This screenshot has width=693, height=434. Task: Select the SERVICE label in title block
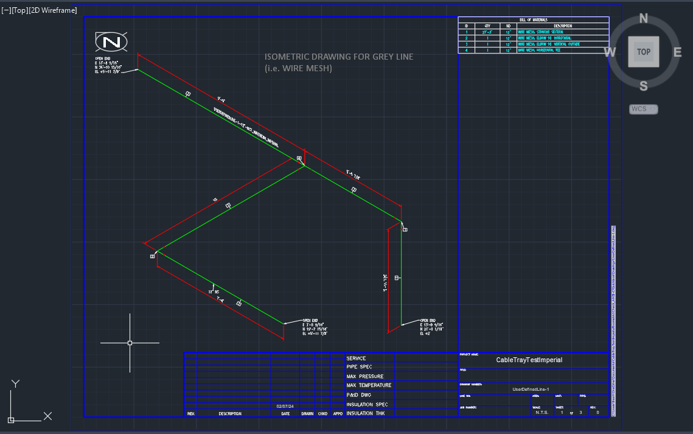[x=356, y=359]
